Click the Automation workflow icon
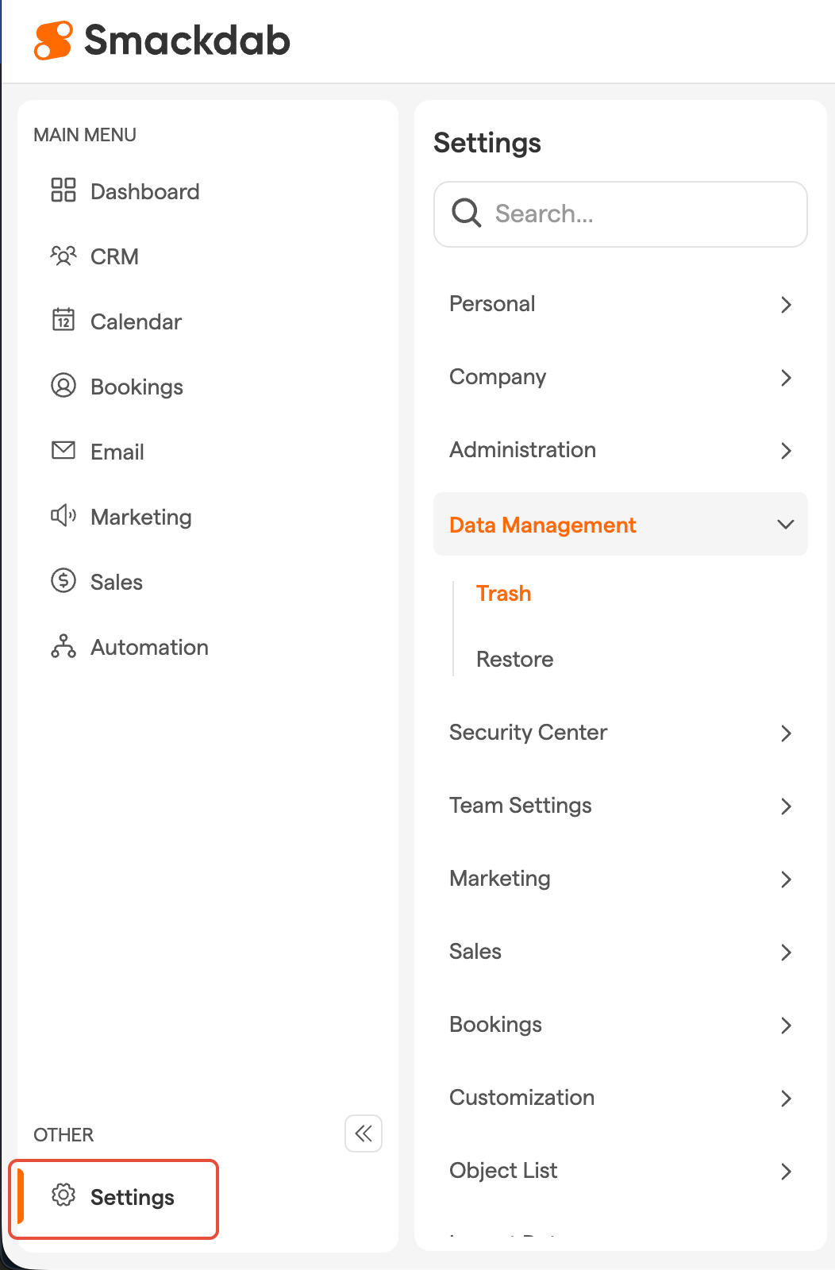 63,646
